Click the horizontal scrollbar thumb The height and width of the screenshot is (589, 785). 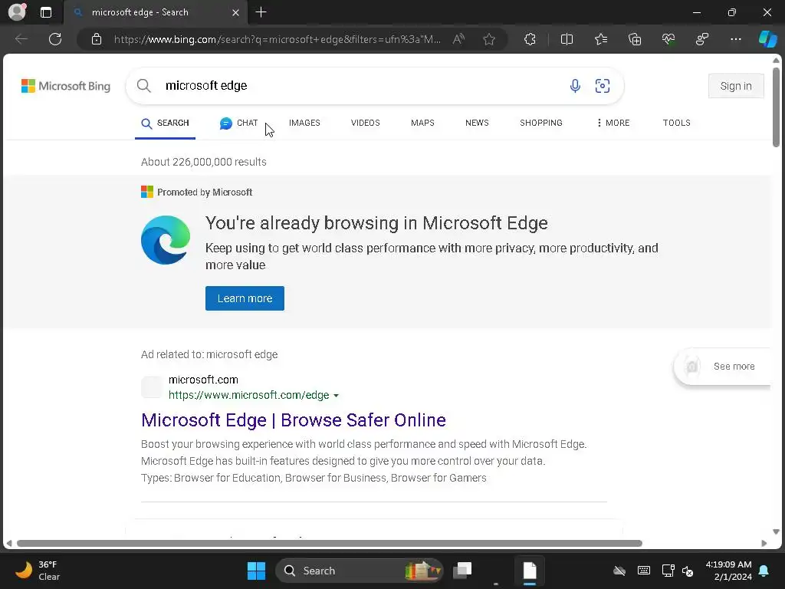pyautogui.click(x=330, y=544)
